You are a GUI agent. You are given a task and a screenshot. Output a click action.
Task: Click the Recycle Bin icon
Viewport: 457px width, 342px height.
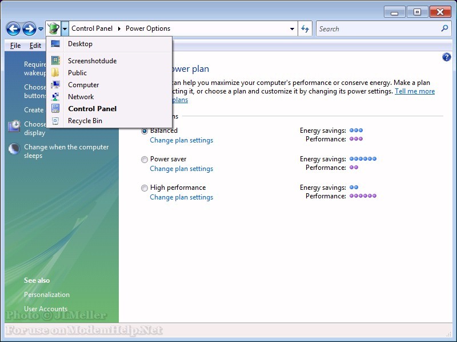55,121
